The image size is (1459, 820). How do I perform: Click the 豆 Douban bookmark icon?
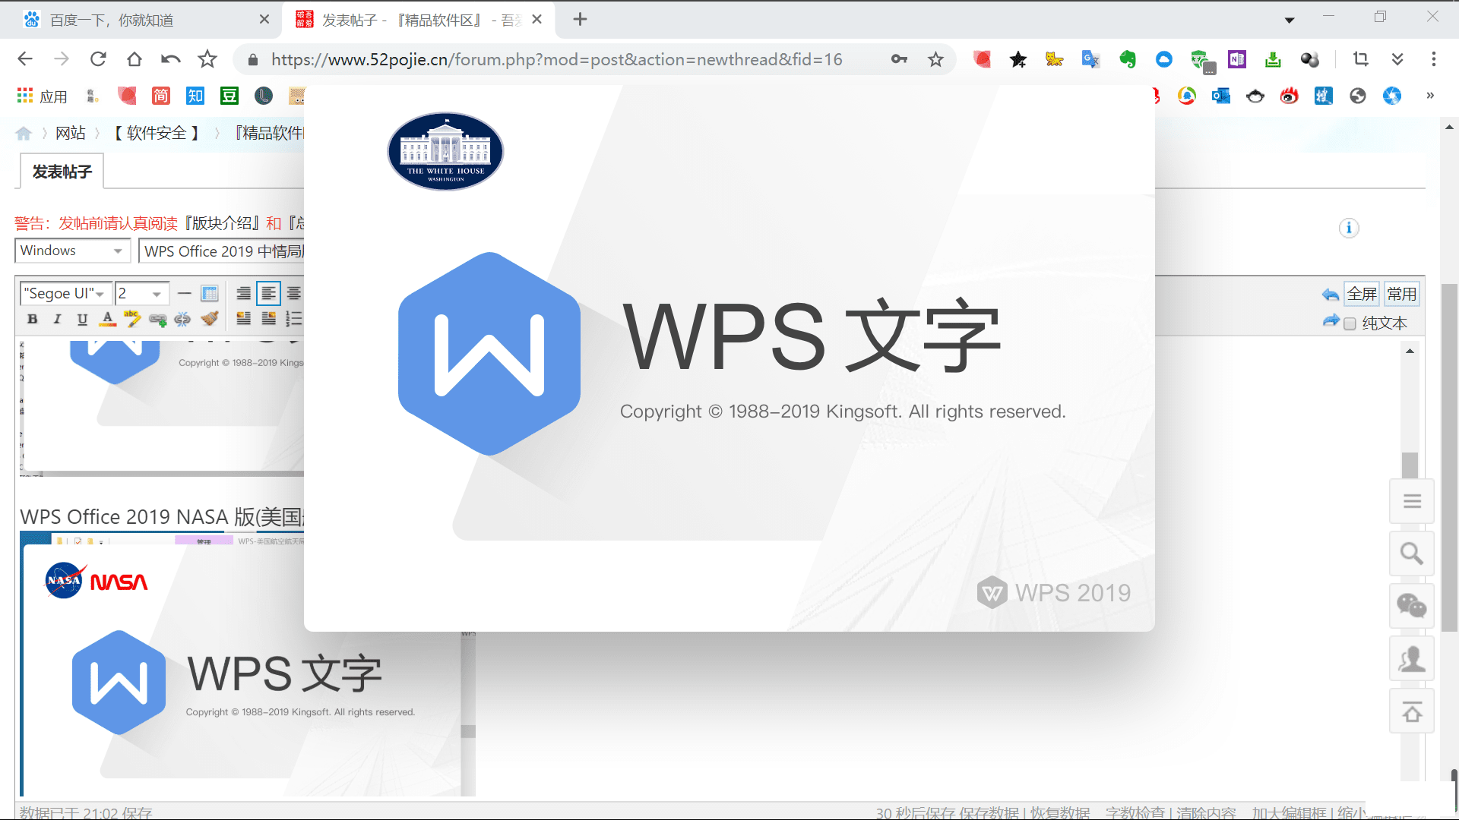[x=229, y=96]
